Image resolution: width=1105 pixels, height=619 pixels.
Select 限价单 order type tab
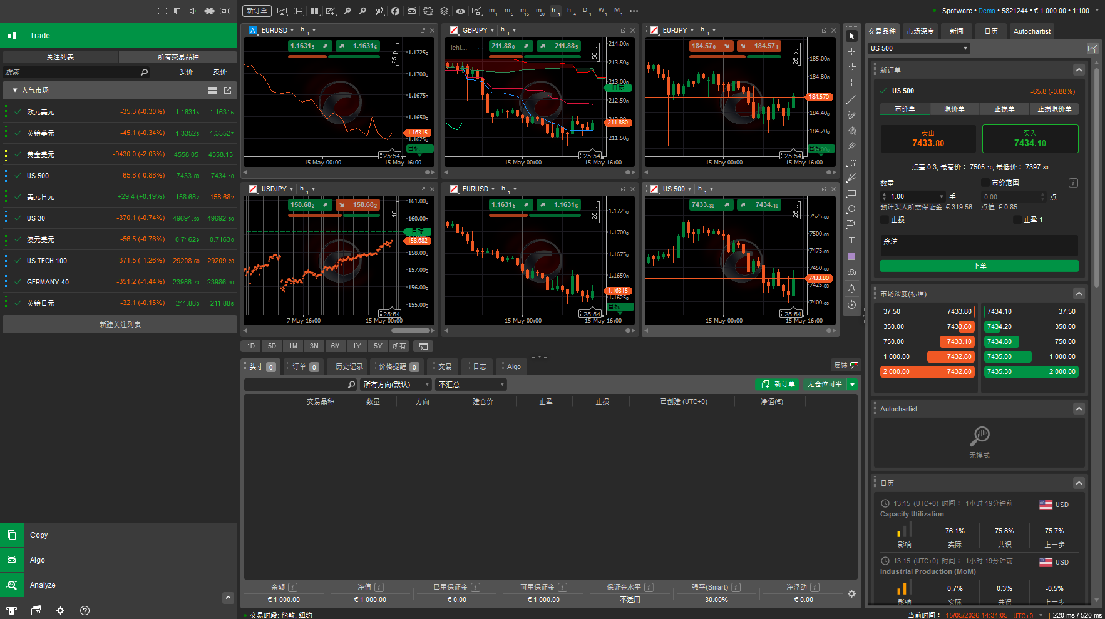(954, 109)
